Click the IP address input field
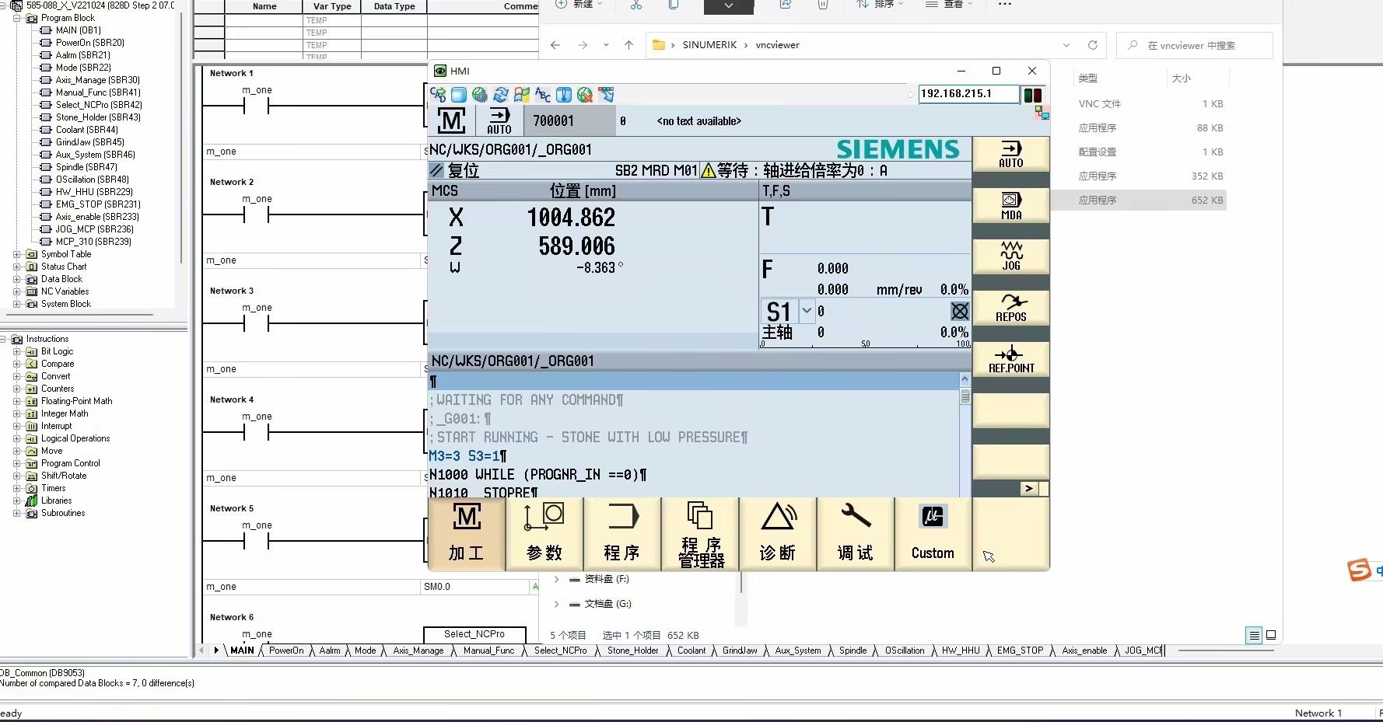Viewport: 1383px width, 722px height. point(968,94)
